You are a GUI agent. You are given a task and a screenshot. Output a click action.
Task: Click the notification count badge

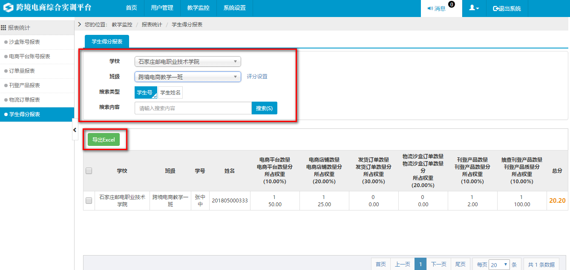tap(452, 5)
